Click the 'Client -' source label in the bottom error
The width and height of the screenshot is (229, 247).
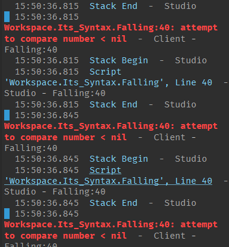tap(175, 236)
